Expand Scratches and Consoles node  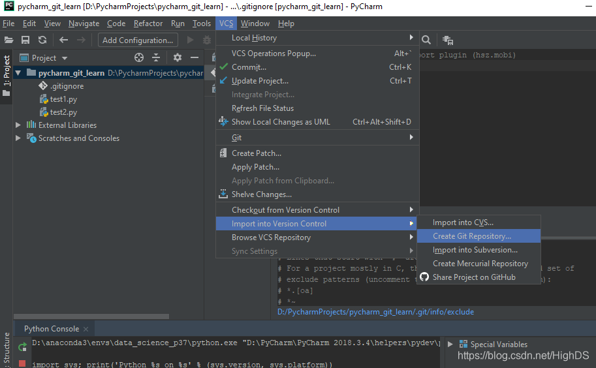point(18,138)
